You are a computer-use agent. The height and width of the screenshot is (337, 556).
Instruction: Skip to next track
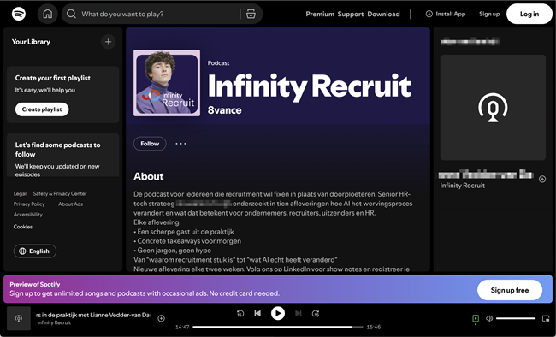click(299, 313)
